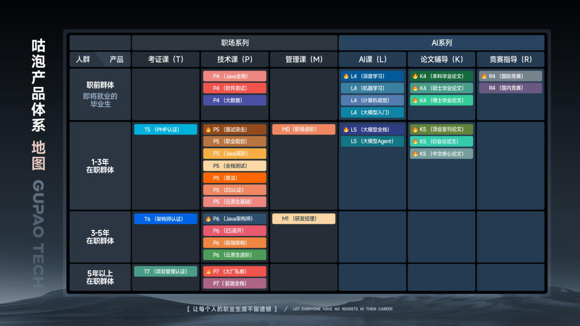Click the M0 (职场进阶) tag

303,129
